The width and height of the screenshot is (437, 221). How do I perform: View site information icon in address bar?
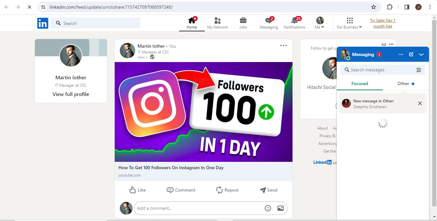(x=43, y=7)
